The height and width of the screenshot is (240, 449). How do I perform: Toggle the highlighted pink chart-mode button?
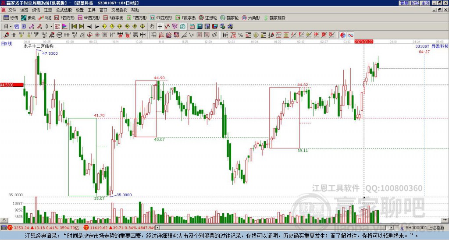tap(57, 27)
